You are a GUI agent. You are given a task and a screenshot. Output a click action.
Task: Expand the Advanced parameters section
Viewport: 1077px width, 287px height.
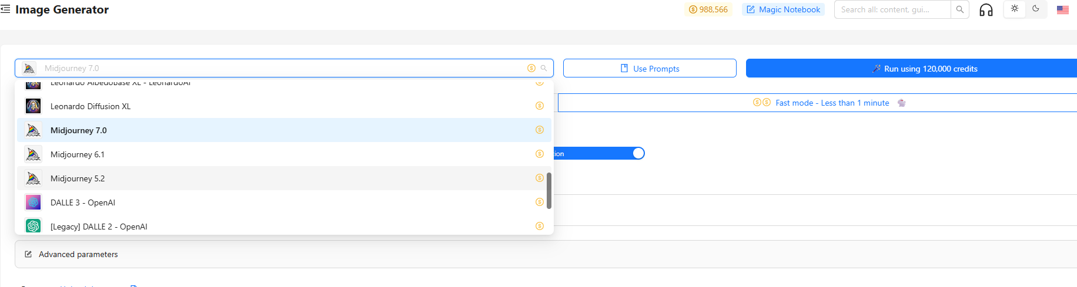78,254
